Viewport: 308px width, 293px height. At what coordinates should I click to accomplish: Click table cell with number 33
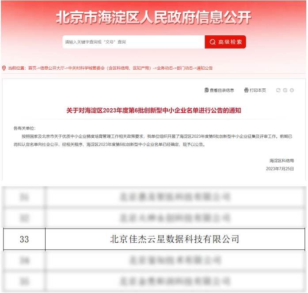pyautogui.click(x=24, y=239)
